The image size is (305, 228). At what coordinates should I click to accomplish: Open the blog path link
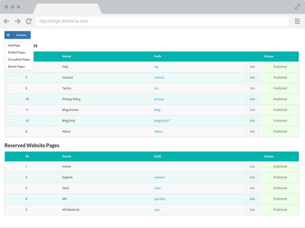pos(157,110)
